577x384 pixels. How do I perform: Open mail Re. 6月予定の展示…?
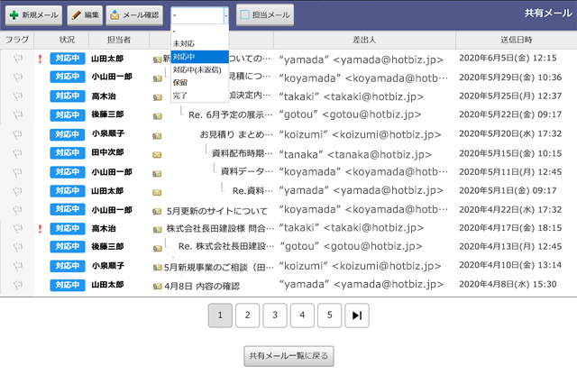tap(231, 115)
